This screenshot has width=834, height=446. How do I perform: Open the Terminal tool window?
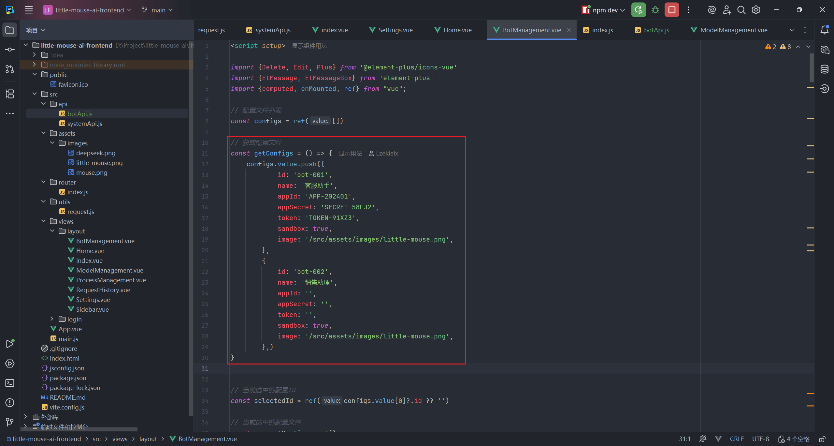[x=10, y=383]
